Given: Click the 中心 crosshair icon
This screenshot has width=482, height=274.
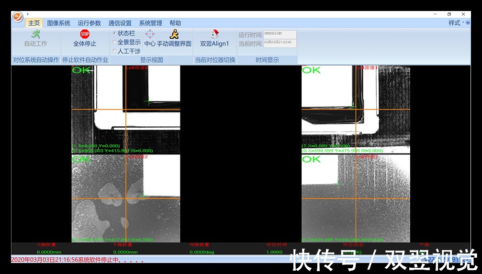Looking at the screenshot, I should tap(150, 34).
